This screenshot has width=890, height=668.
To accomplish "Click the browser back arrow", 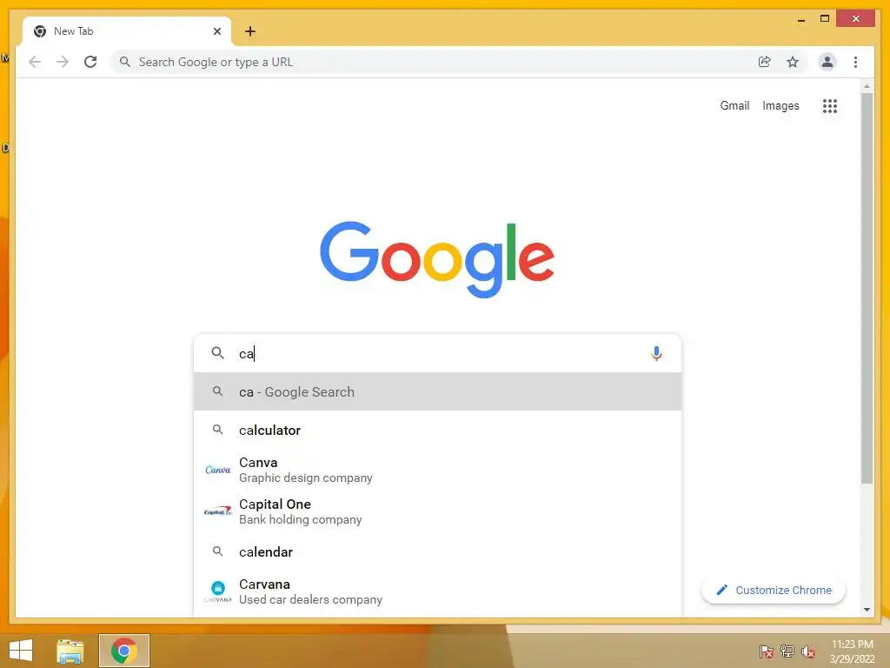I will (35, 62).
